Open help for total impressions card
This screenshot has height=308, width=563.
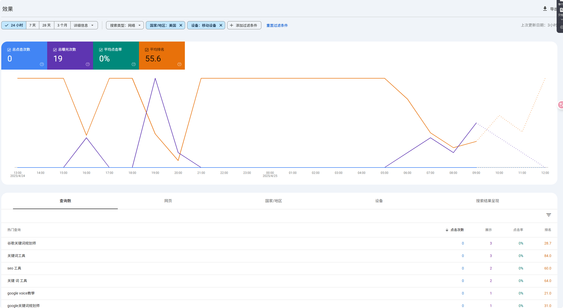[88, 64]
